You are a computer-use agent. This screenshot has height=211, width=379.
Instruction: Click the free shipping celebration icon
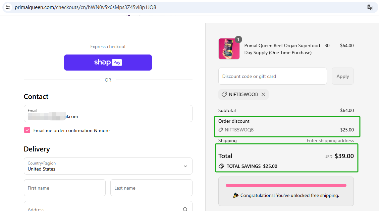(x=236, y=195)
